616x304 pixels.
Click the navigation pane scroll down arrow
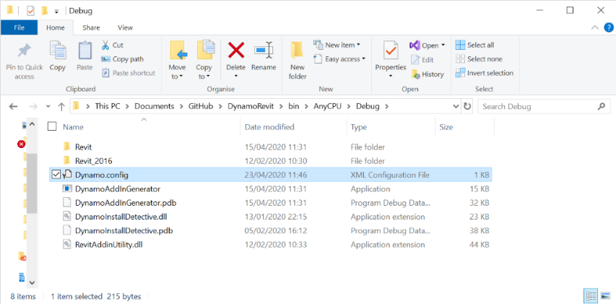tap(32, 282)
